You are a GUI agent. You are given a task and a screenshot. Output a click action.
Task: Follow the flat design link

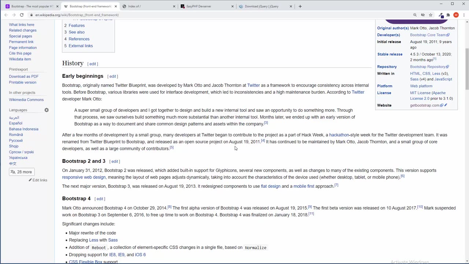click(270, 186)
